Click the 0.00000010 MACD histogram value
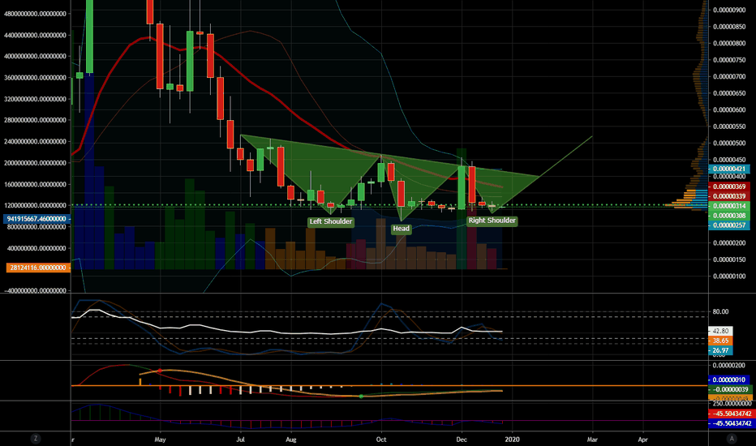This screenshot has height=446, width=756. [x=729, y=380]
